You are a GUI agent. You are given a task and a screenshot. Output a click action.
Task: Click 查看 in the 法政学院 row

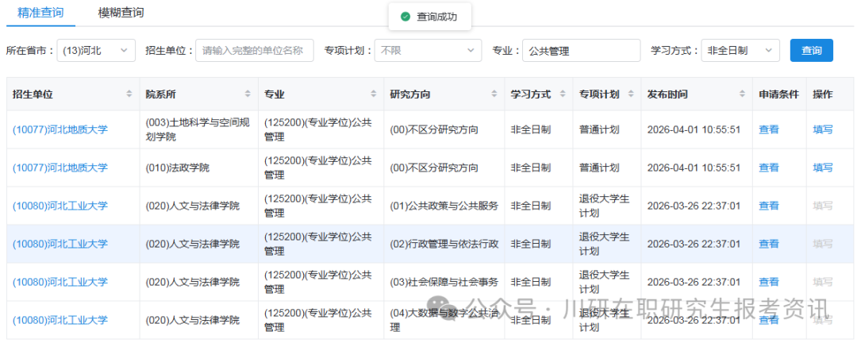point(768,168)
